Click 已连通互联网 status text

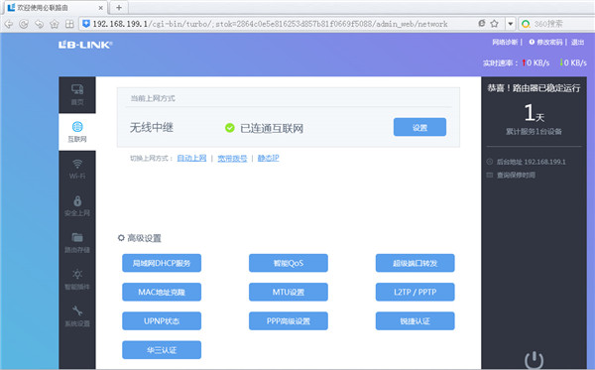[272, 128]
